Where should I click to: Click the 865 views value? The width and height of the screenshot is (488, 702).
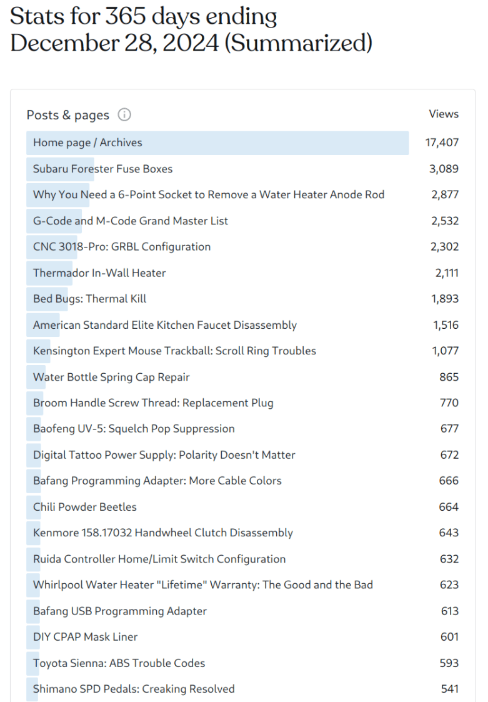(x=449, y=377)
